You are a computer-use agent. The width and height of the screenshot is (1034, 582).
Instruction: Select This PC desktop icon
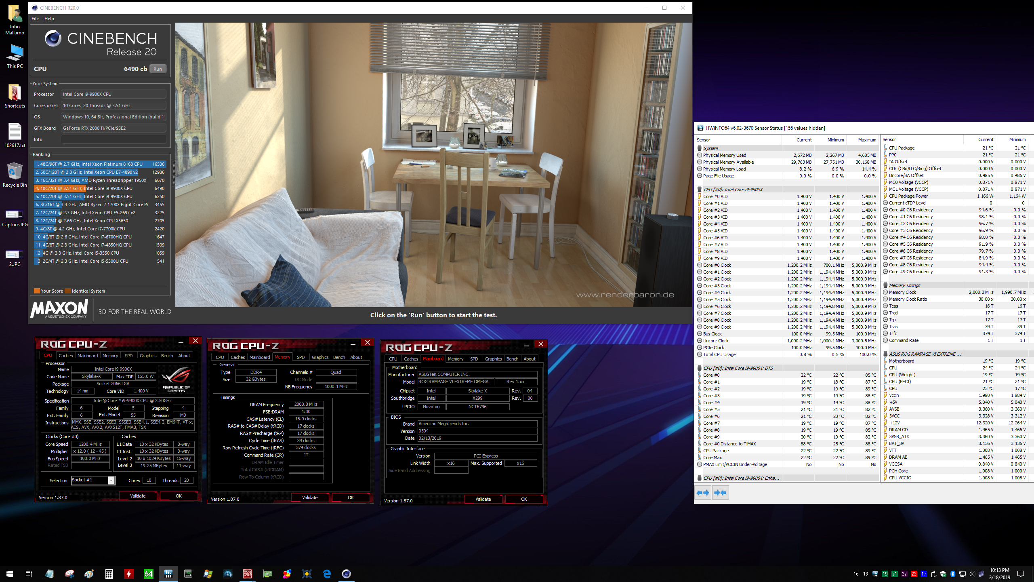pyautogui.click(x=15, y=56)
